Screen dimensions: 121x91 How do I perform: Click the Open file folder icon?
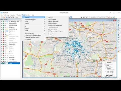[4, 17]
